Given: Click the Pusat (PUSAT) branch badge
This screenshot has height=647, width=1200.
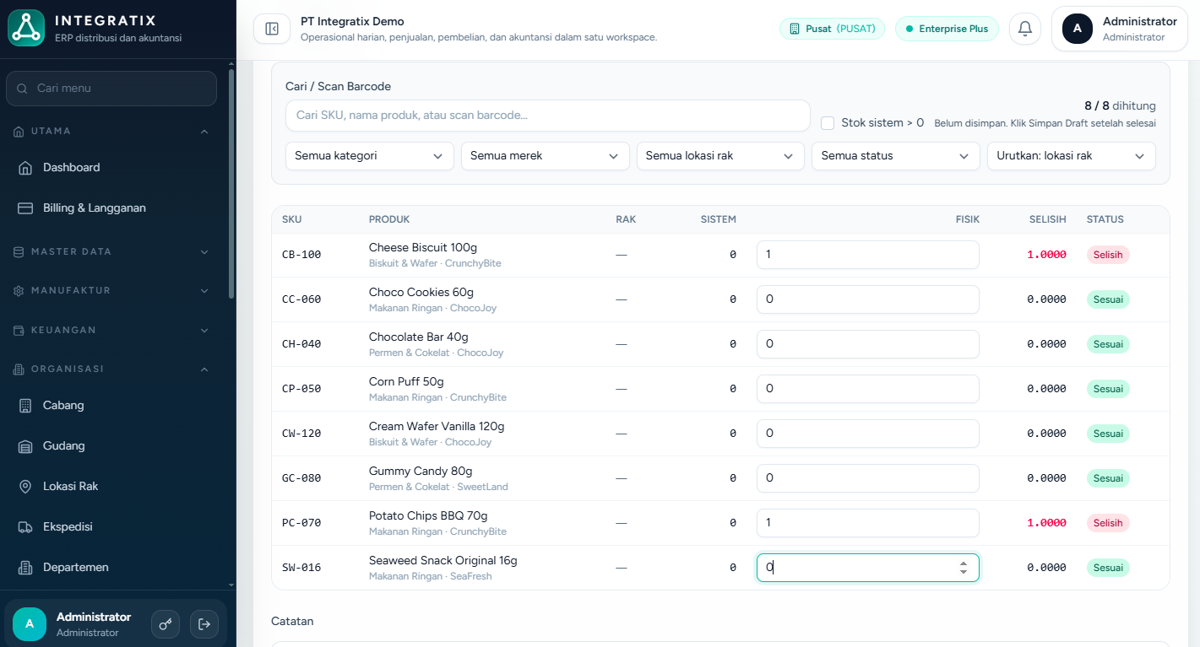Looking at the screenshot, I should [832, 29].
